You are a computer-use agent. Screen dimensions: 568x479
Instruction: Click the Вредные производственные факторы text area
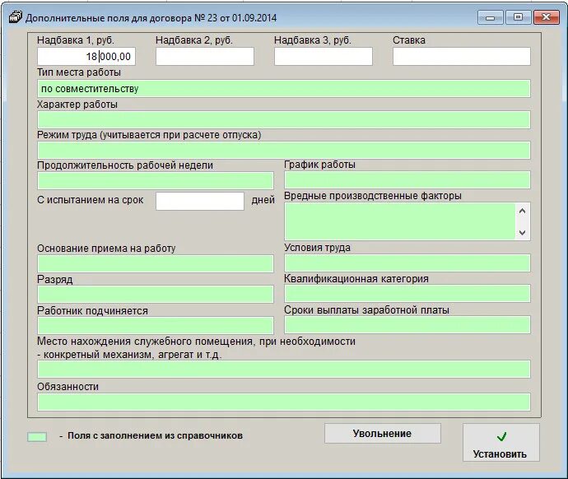pos(400,221)
